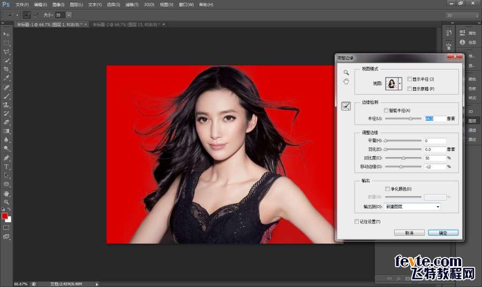
Task: Open the 视图 mode thumbnail dropdown
Action: tap(400, 83)
